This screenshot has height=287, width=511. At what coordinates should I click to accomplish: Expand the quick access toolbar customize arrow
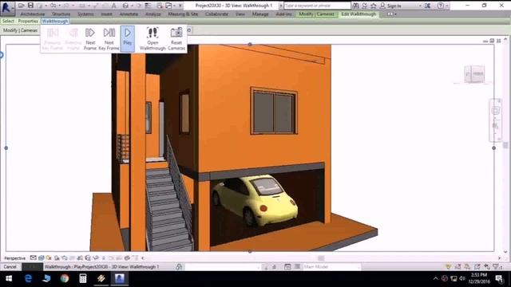point(180,6)
